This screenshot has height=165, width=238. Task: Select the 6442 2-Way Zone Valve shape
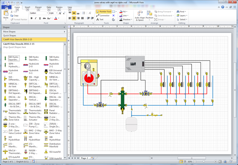point(33,132)
